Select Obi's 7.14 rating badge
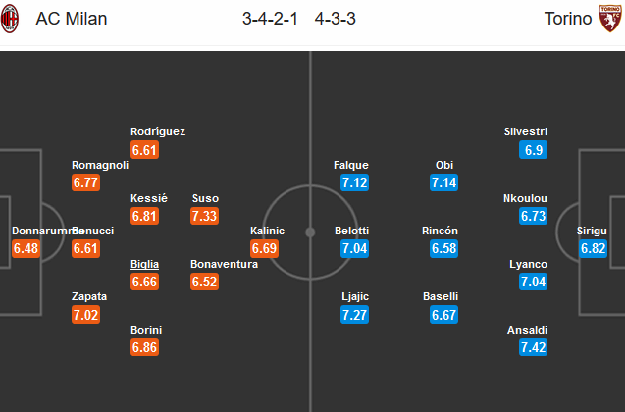Screen dimensions: 625x412 444,182
